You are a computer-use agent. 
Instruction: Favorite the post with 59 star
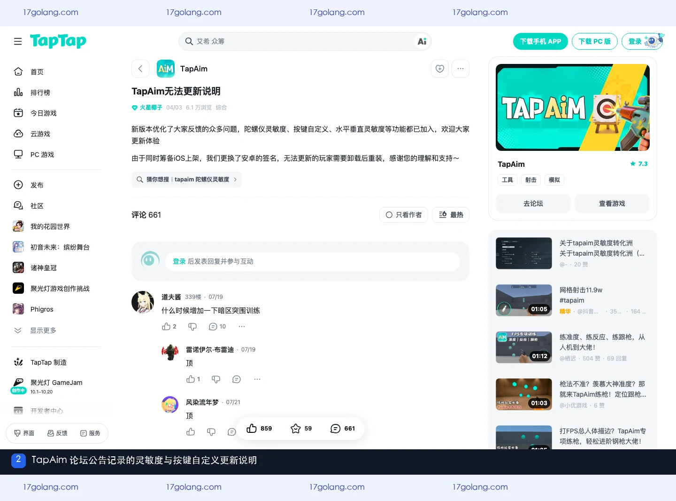tap(301, 428)
